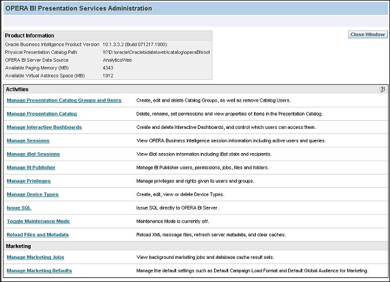Open the Manage Presentation Catalog link
Image resolution: width=390 pixels, height=282 pixels.
(x=42, y=114)
